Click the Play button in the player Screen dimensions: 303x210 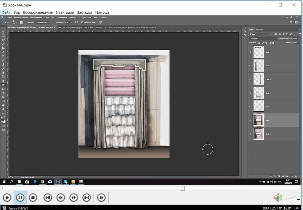tap(7, 198)
